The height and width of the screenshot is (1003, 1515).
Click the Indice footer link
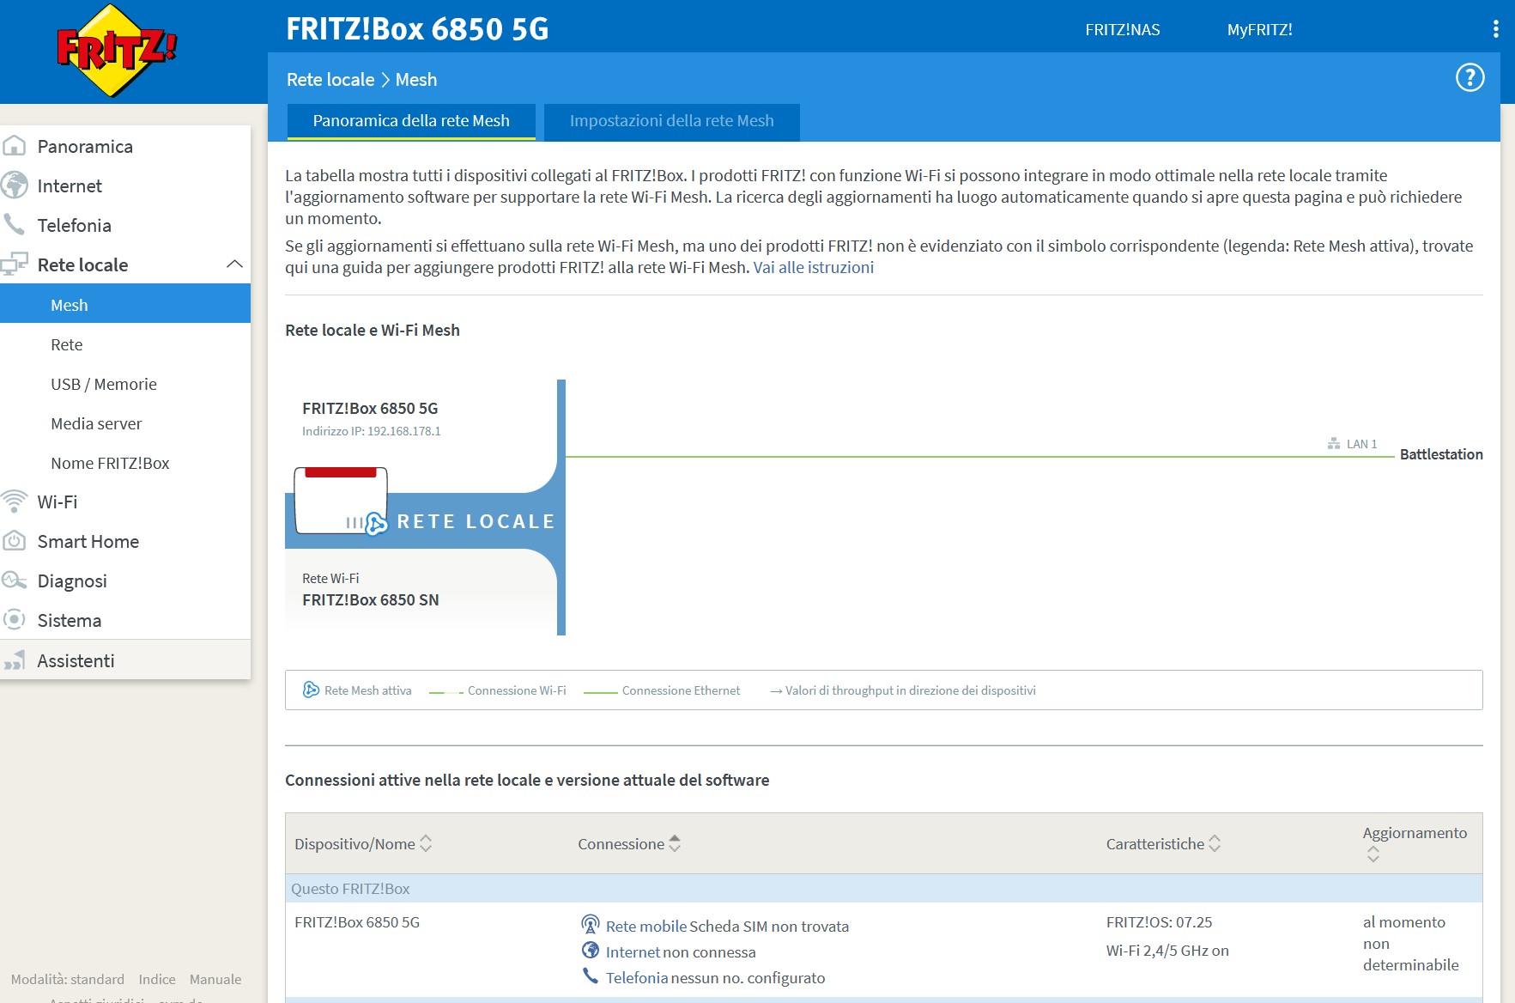[x=157, y=979]
